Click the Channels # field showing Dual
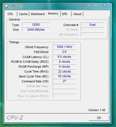This screenshot has height=127, width=116. tap(93, 25)
